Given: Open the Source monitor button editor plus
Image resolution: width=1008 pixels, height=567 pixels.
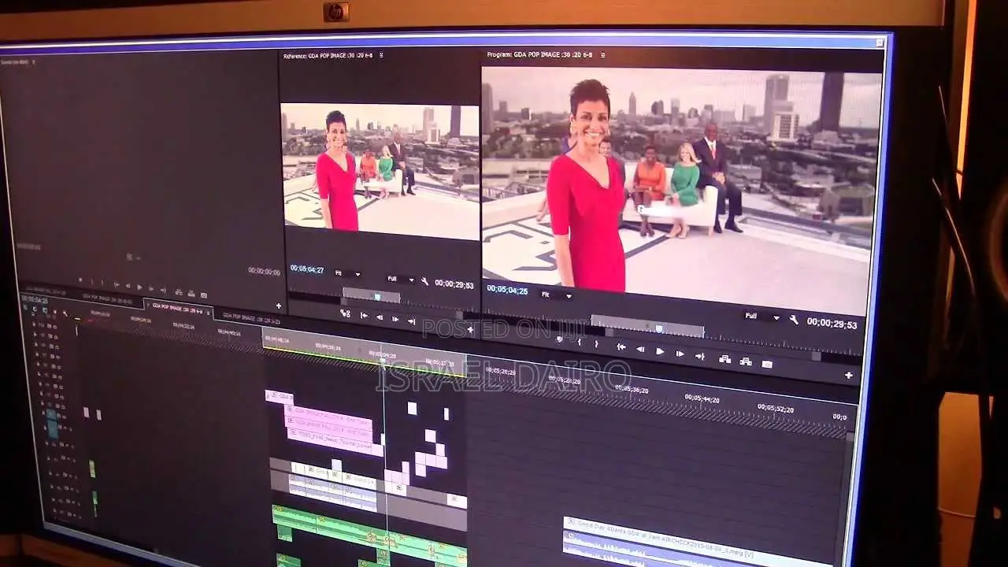Looking at the screenshot, I should 278,306.
